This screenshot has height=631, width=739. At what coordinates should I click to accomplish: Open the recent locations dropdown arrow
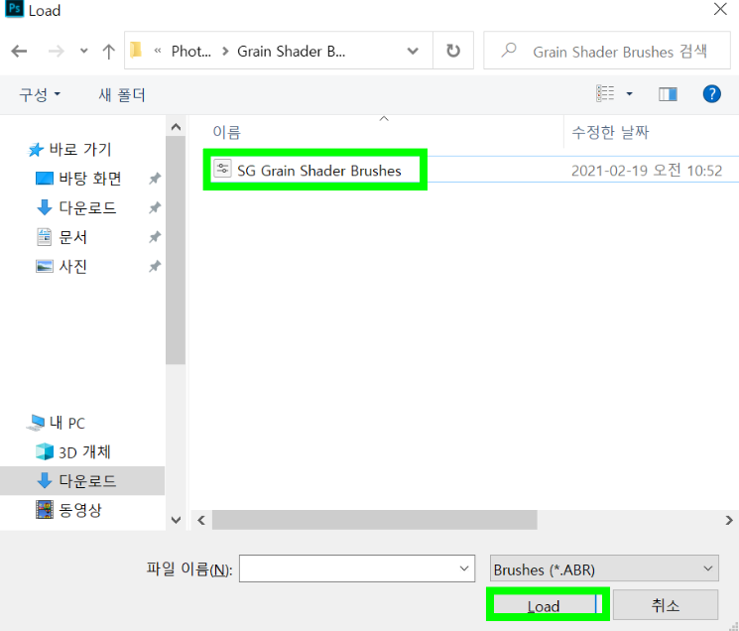84,51
